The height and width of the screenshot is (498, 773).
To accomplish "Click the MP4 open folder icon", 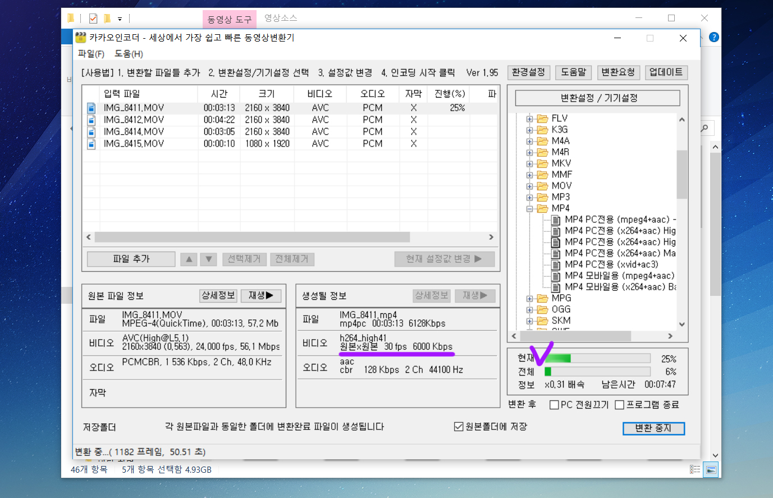I will (x=542, y=208).
